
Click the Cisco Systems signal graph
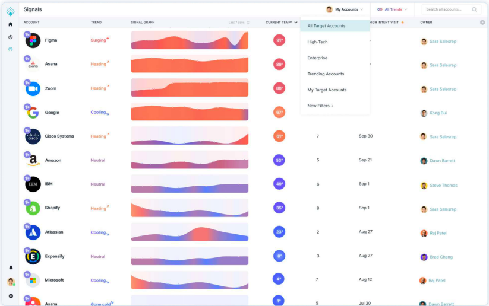[190, 136]
